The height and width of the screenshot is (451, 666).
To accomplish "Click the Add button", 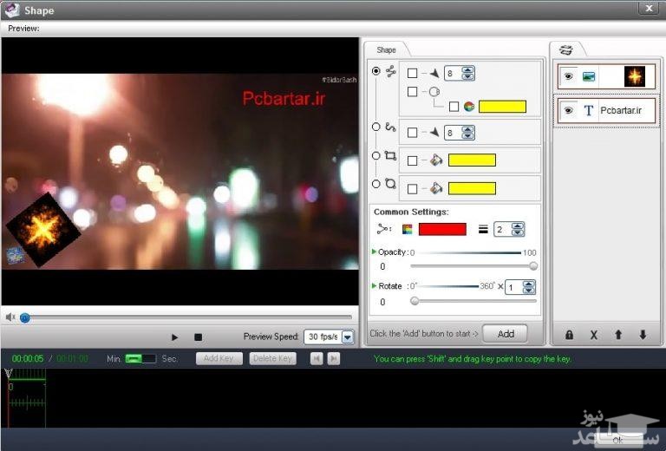I will coord(505,334).
